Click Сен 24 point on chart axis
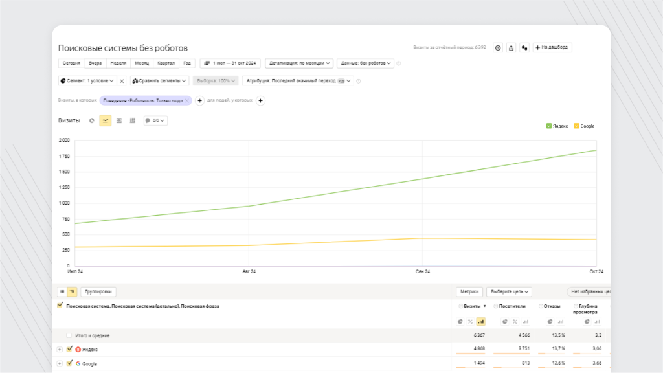The width and height of the screenshot is (663, 373). tap(423, 271)
